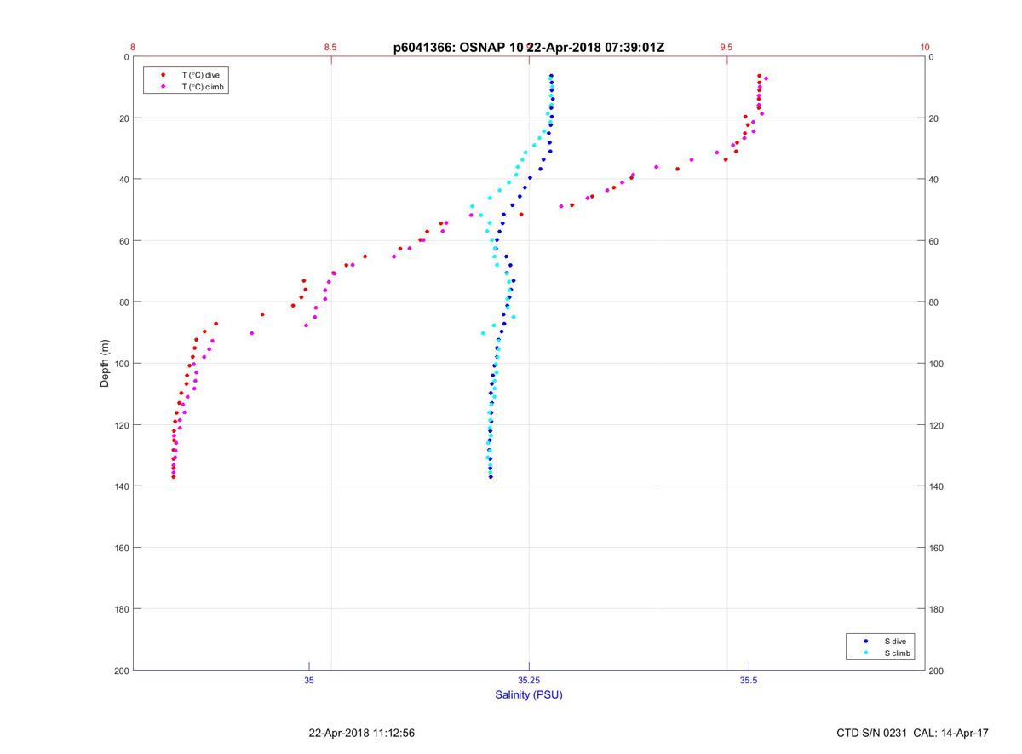
Task: Click the right depth tick label 180
Action: [x=937, y=609]
